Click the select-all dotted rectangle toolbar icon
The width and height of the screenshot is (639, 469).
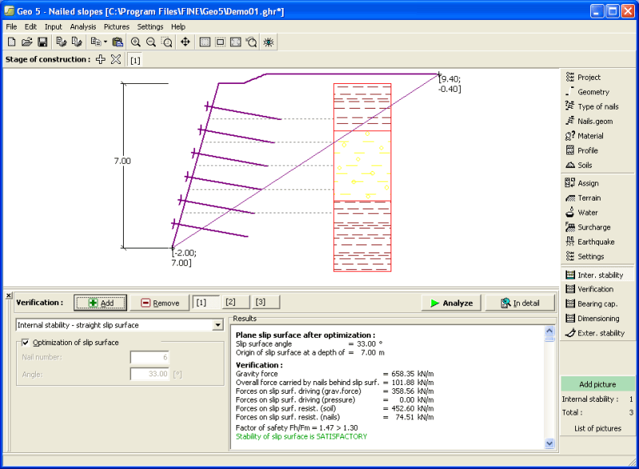point(205,42)
